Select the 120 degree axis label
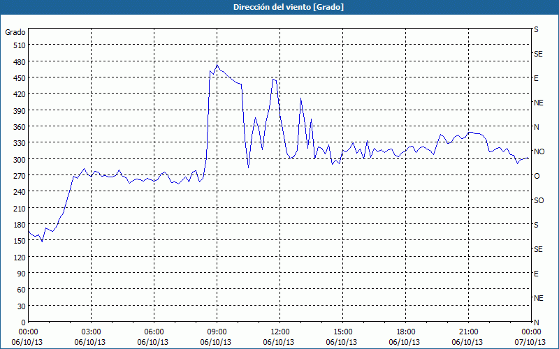The width and height of the screenshot is (559, 349). click(x=20, y=258)
